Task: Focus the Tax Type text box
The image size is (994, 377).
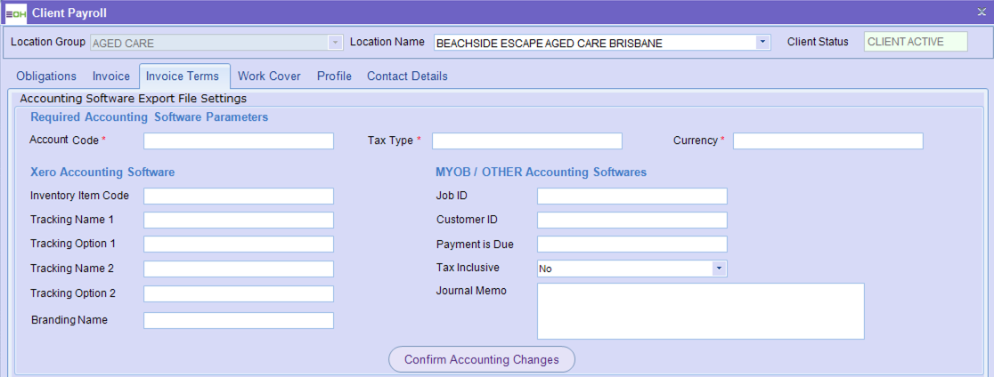Action: 526,140
